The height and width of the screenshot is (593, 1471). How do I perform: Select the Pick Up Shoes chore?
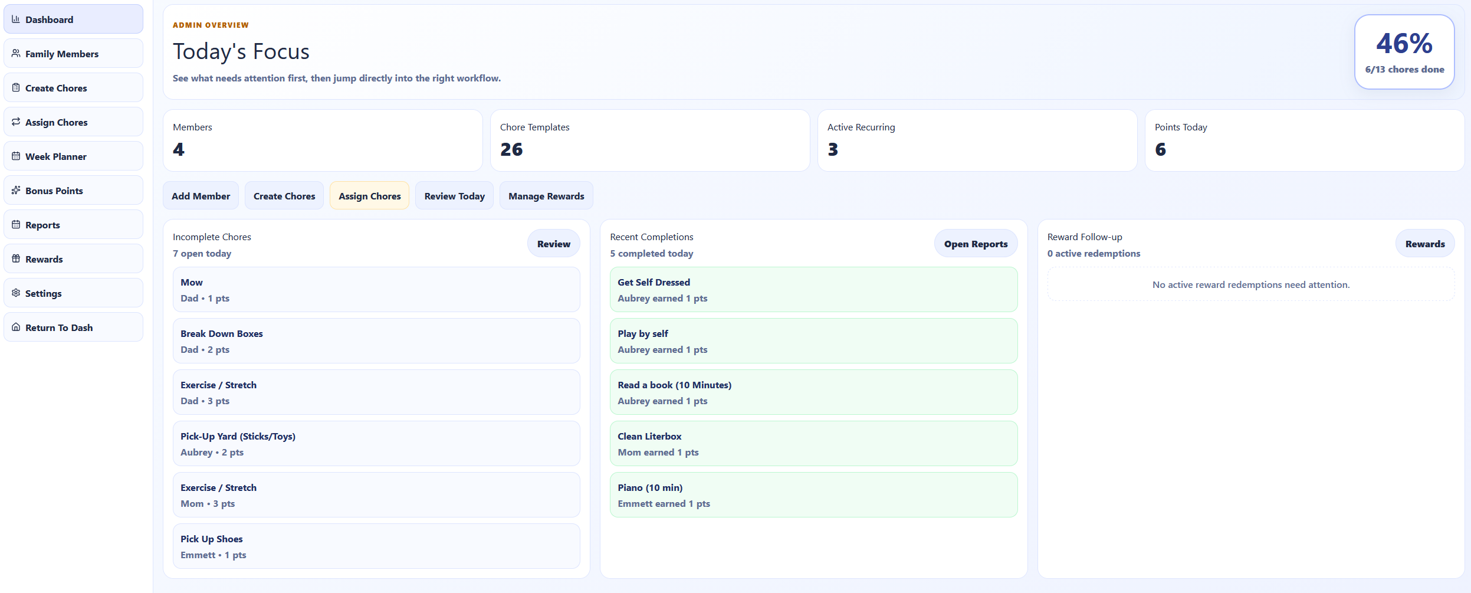376,546
